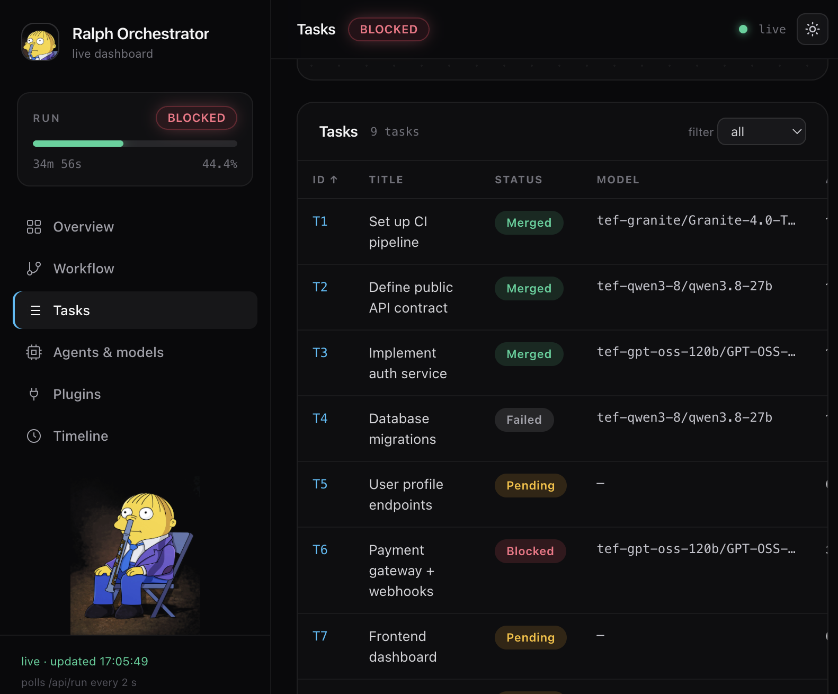Open task T4 link
The image size is (838, 694).
coord(320,419)
